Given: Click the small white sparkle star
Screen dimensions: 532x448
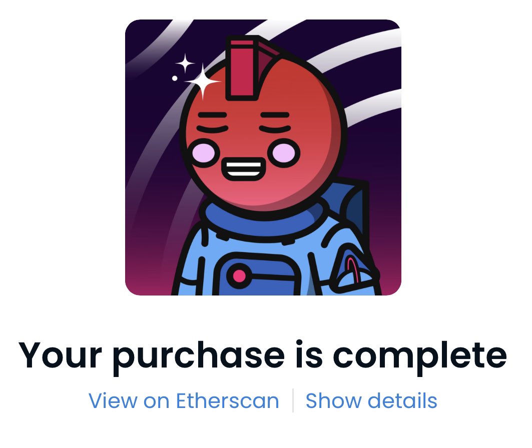Looking at the screenshot, I should point(185,63).
